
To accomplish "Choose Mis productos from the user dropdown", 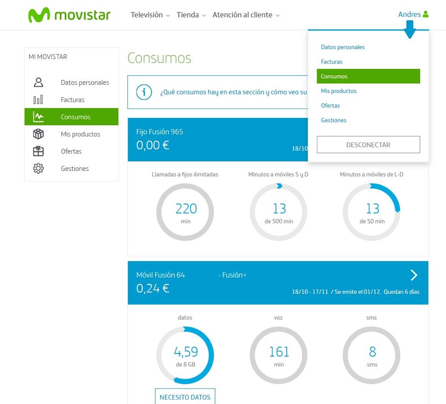I will click(339, 91).
